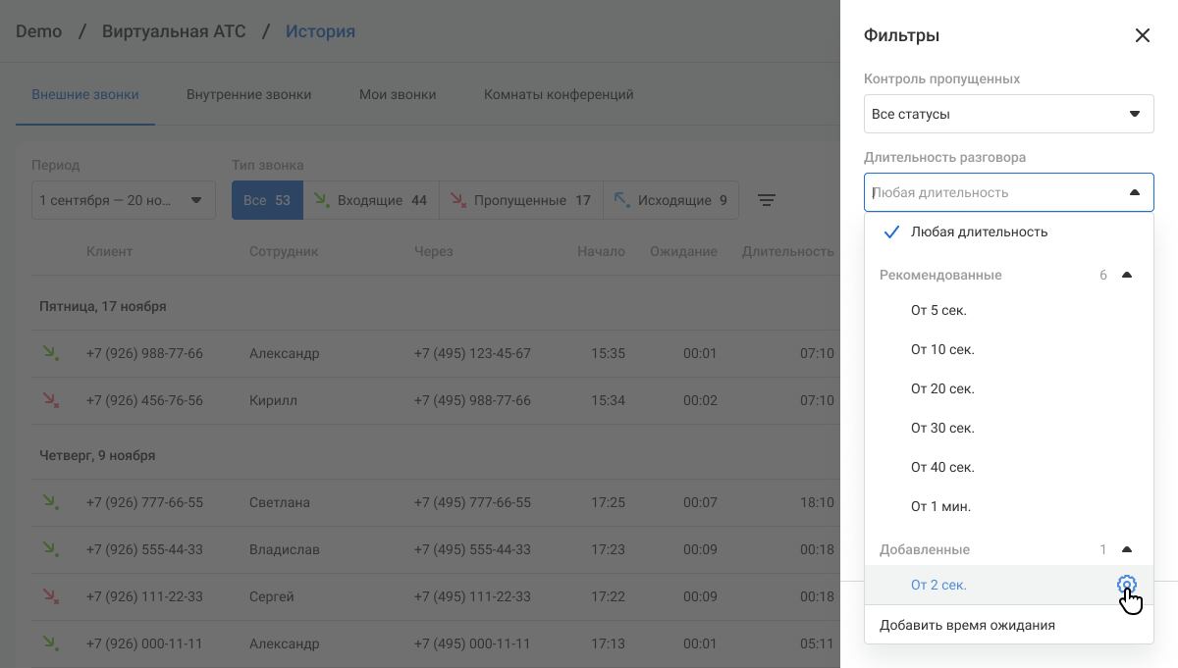The image size is (1178, 668).
Task: Click the Длительность column header
Action: pyautogui.click(x=788, y=251)
